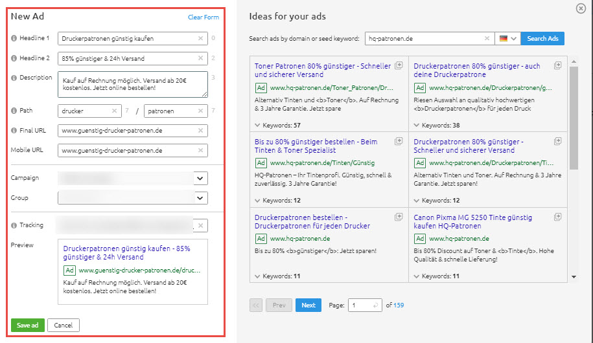Open 'Druckerpatronen bestellen' ad title

(312, 222)
